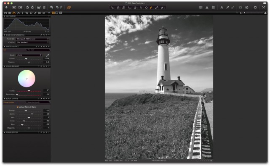Viewport: 270px width, 166px height.
Task: Delete image using the trash icon
Action: pyautogui.click(x=44, y=8)
